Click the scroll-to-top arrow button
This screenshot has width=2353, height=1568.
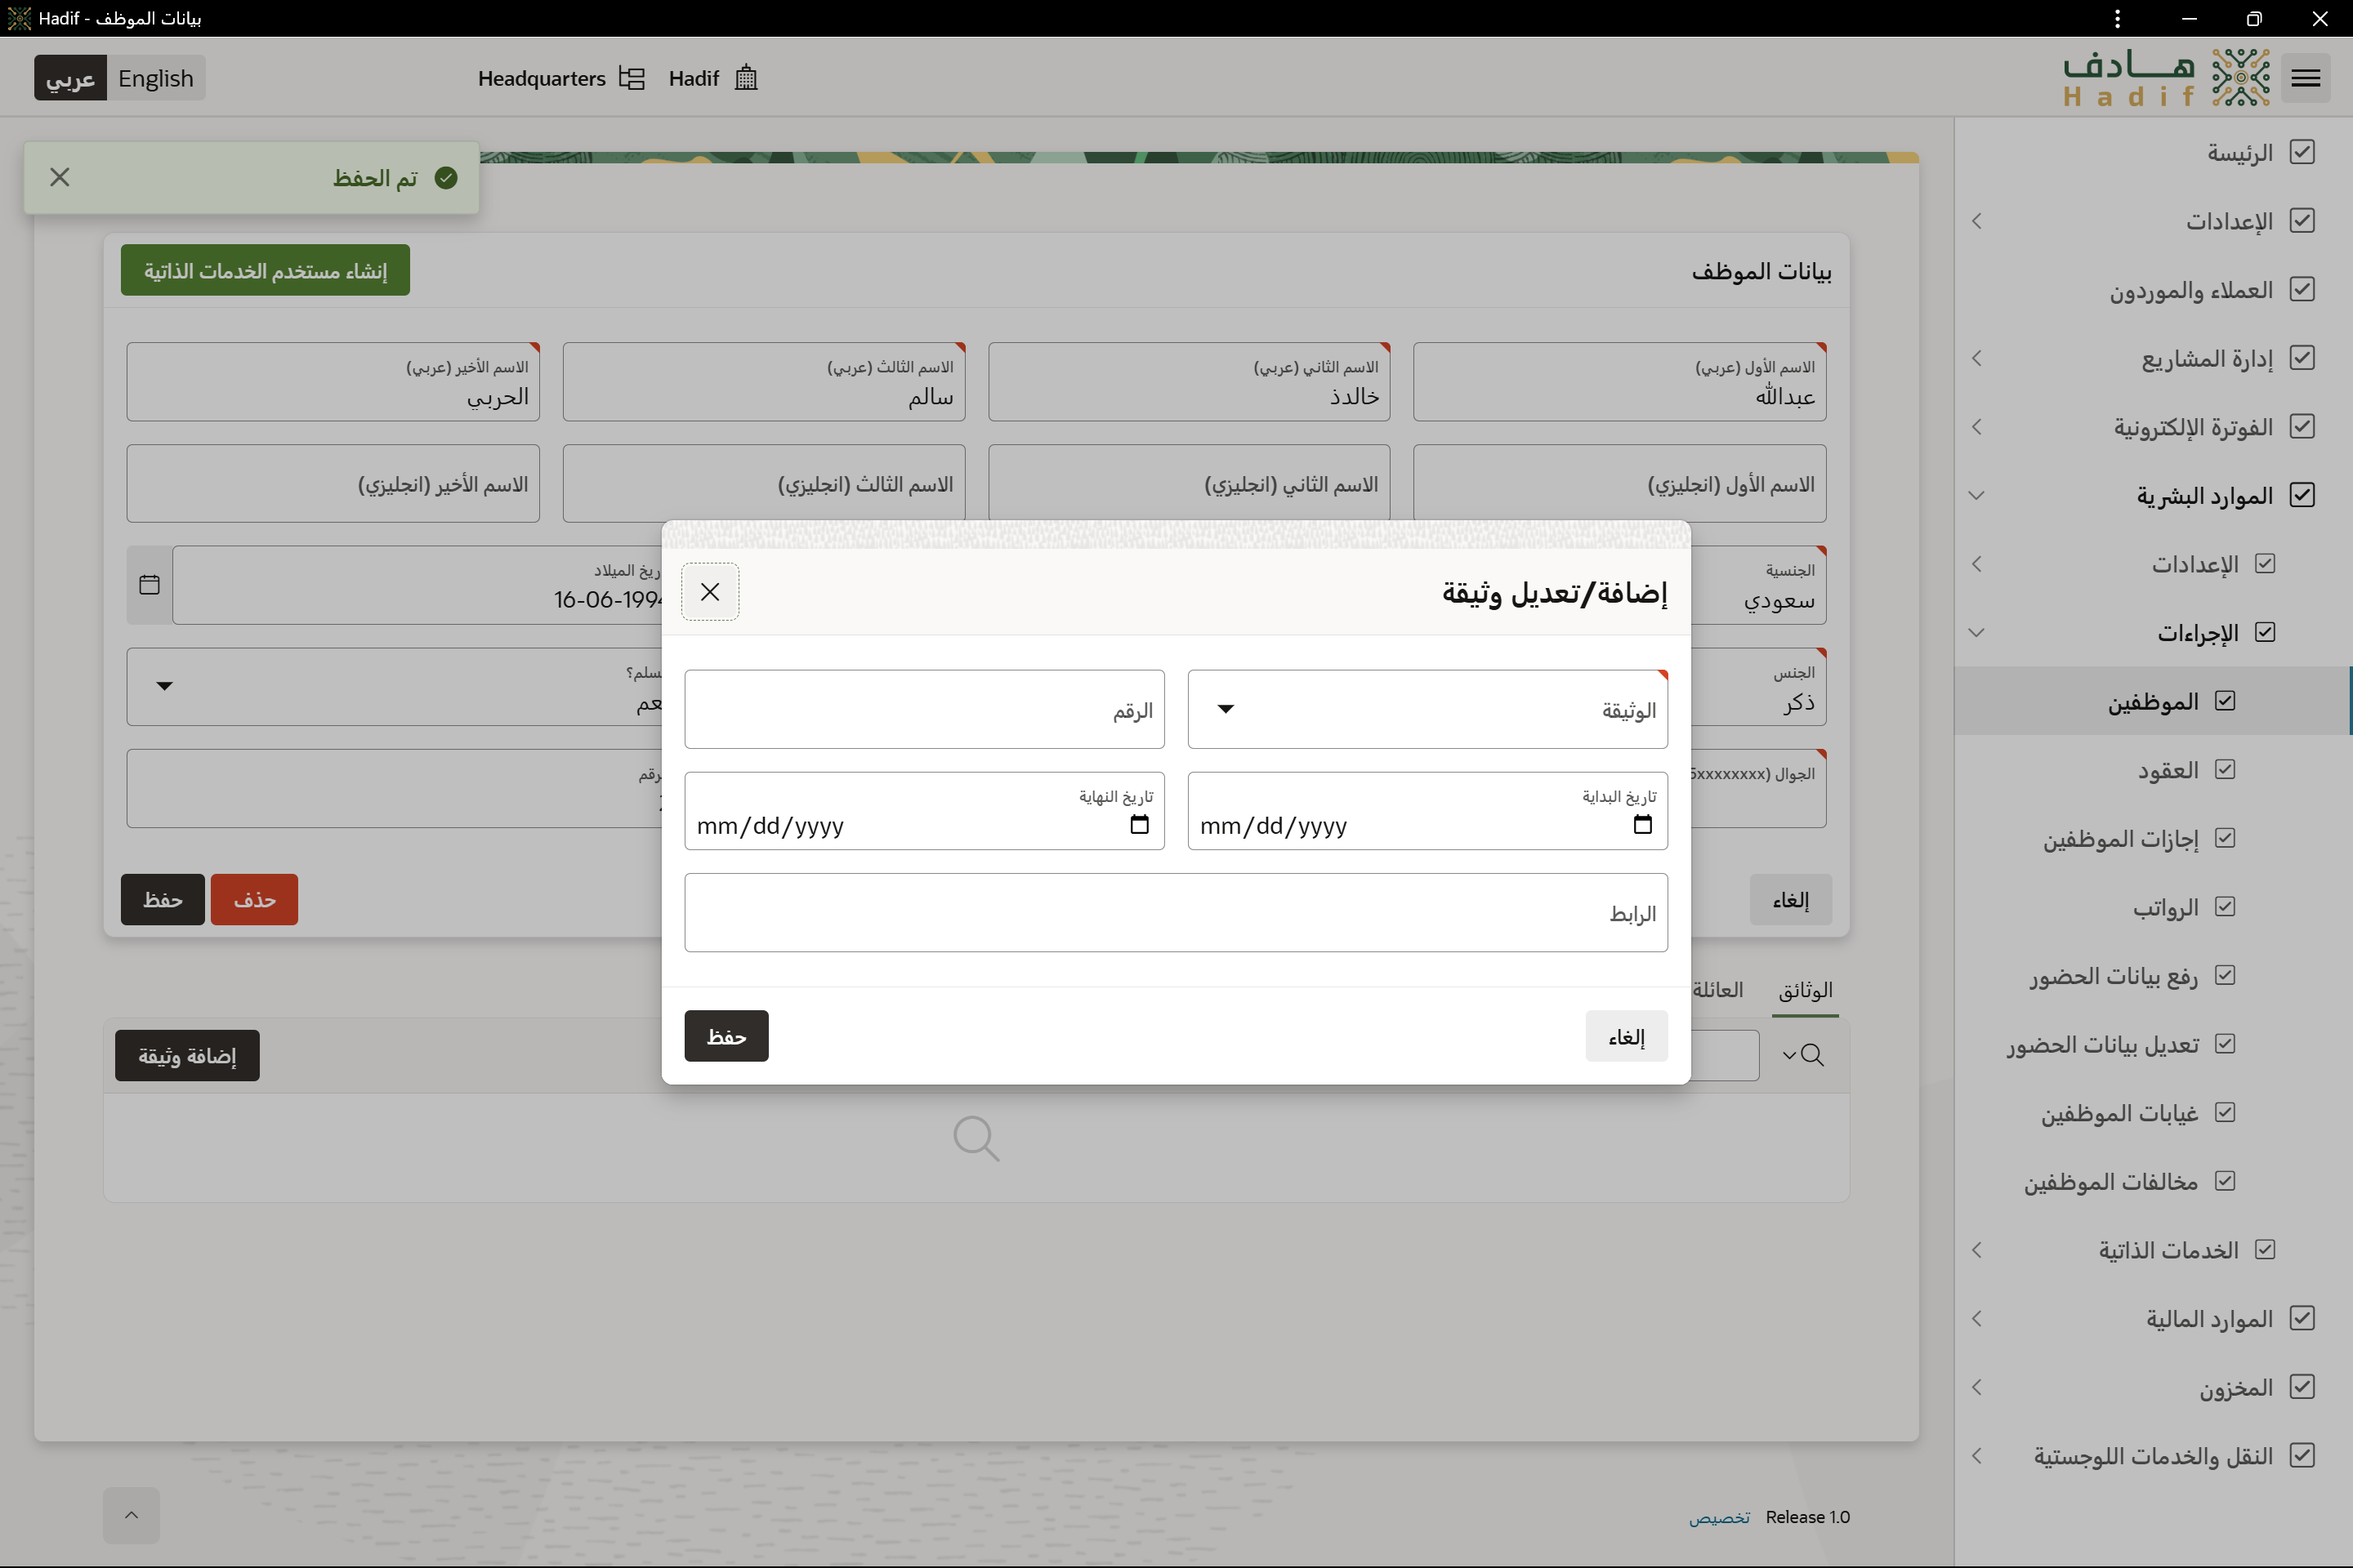[131, 1515]
